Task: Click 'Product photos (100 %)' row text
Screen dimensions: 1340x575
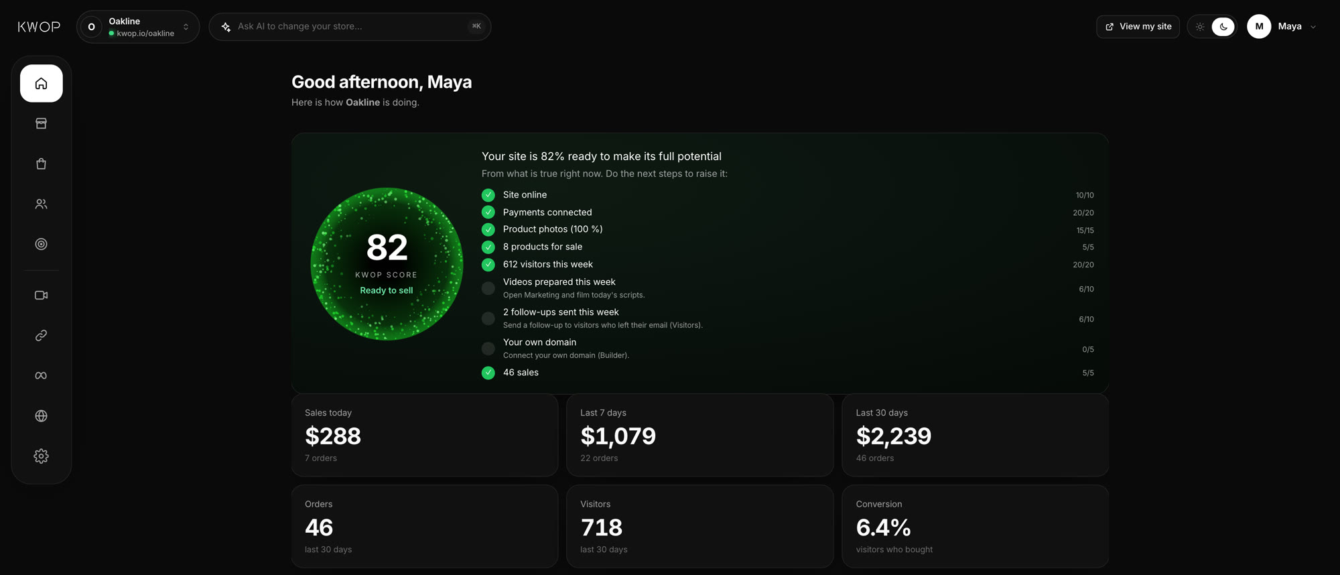Action: [553, 229]
